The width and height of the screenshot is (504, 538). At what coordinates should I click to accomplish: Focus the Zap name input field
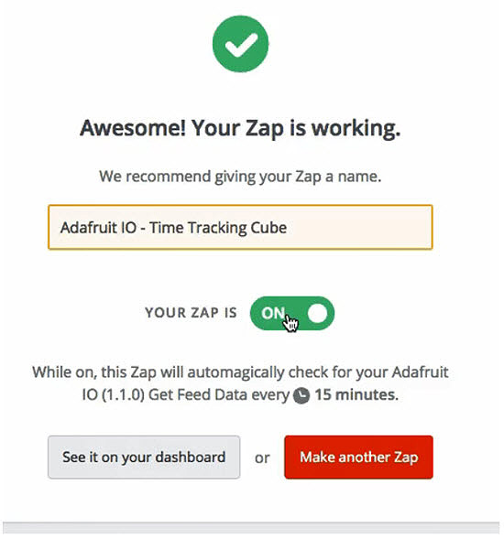coord(240,227)
